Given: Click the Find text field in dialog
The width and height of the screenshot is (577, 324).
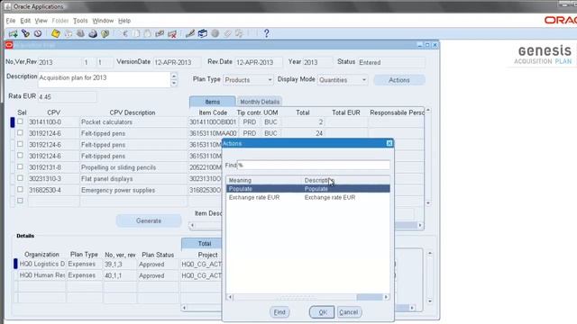Looking at the screenshot, I should click(314, 166).
